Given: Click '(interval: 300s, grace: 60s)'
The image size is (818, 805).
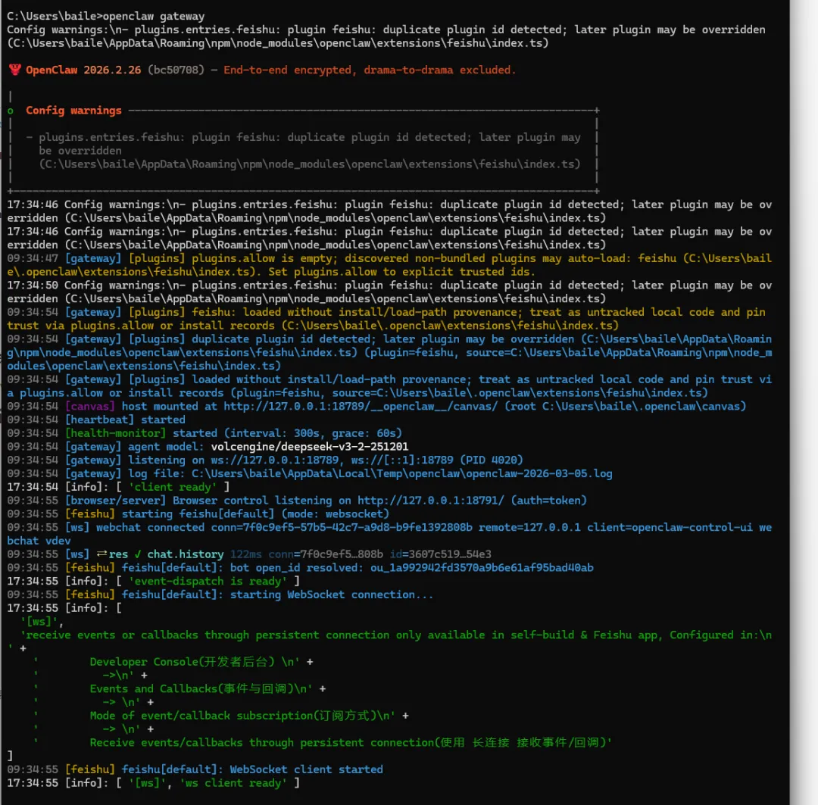Looking at the screenshot, I should (313, 433).
